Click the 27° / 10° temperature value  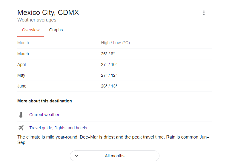tap(109, 64)
